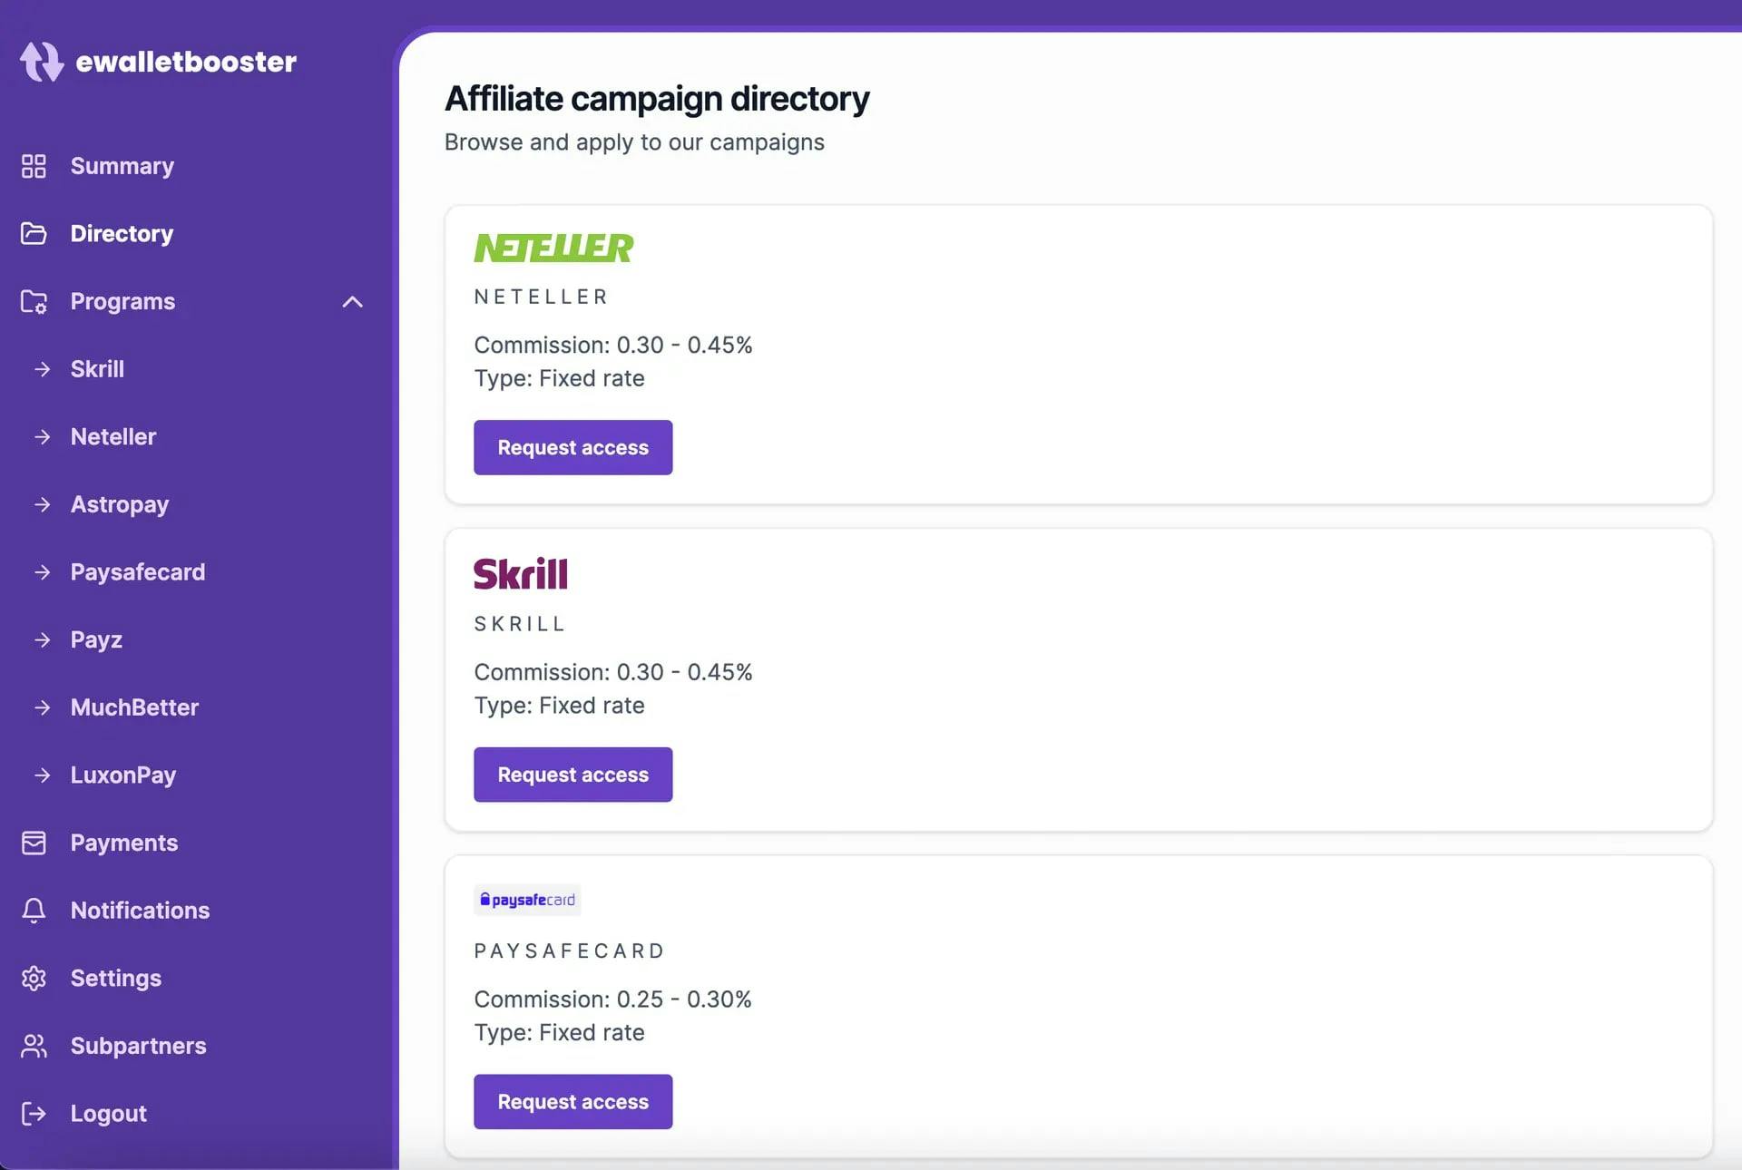The width and height of the screenshot is (1742, 1170).
Task: Access the Notifications panel
Action: [x=140, y=910]
